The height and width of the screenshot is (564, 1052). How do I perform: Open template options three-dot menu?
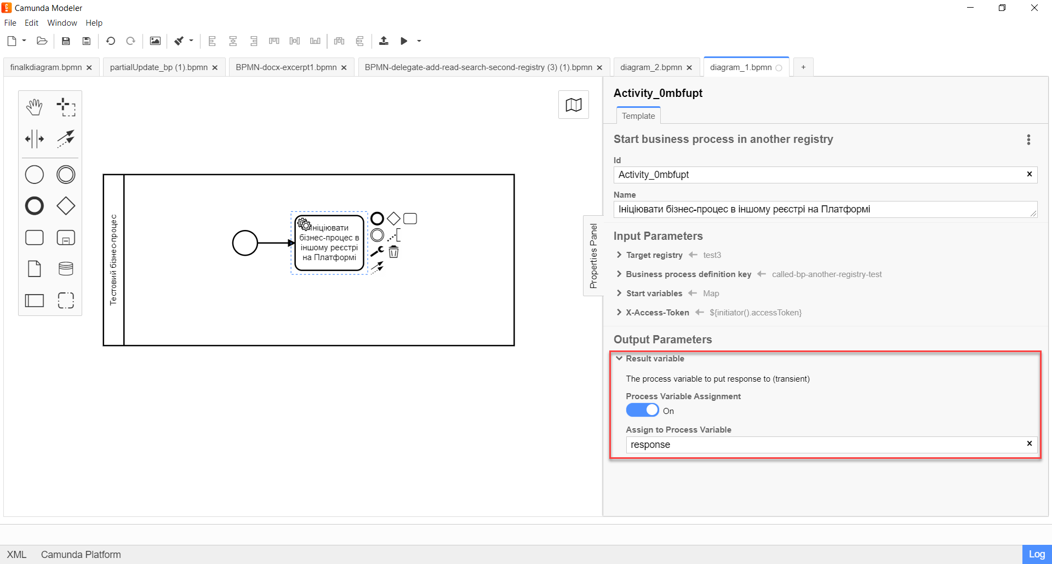pyautogui.click(x=1028, y=140)
